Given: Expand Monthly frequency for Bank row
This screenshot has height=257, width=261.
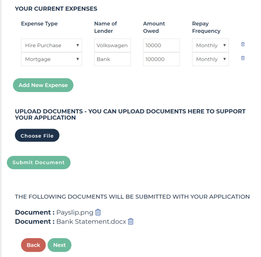Looking at the screenshot, I should pyautogui.click(x=210, y=59).
